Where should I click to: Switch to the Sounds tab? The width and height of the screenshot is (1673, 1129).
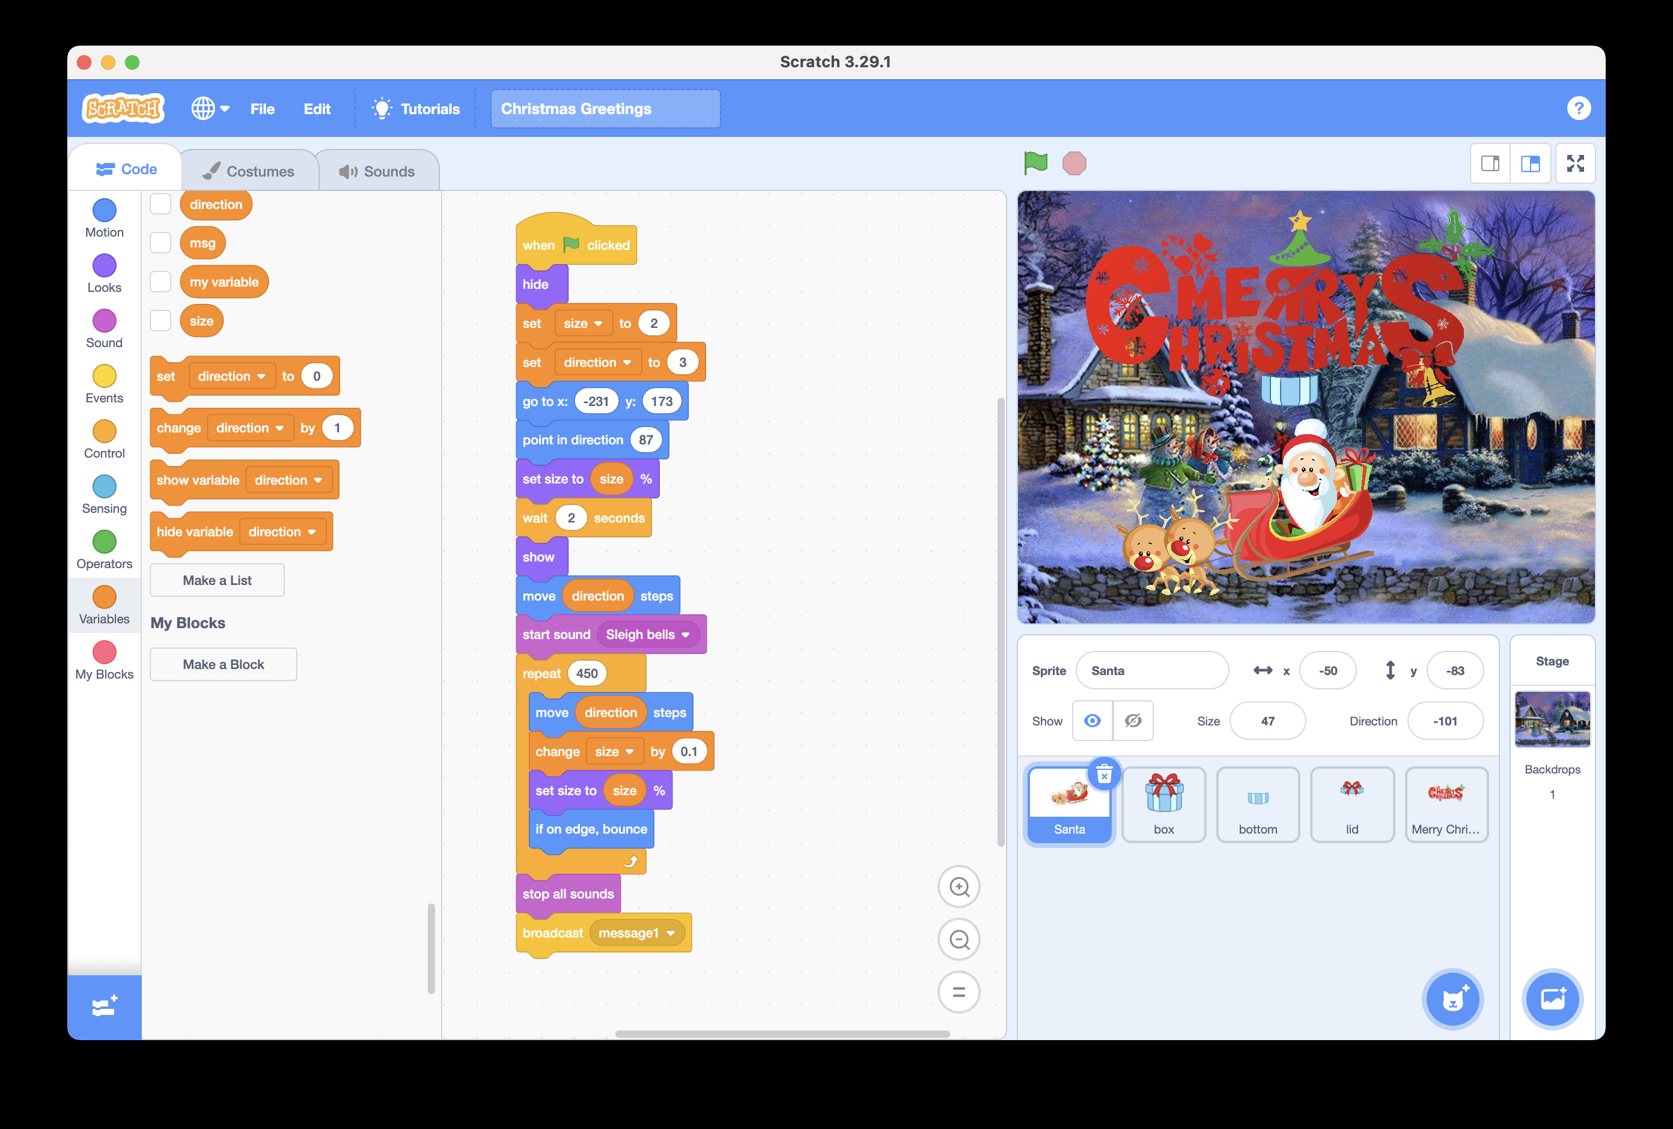(377, 171)
